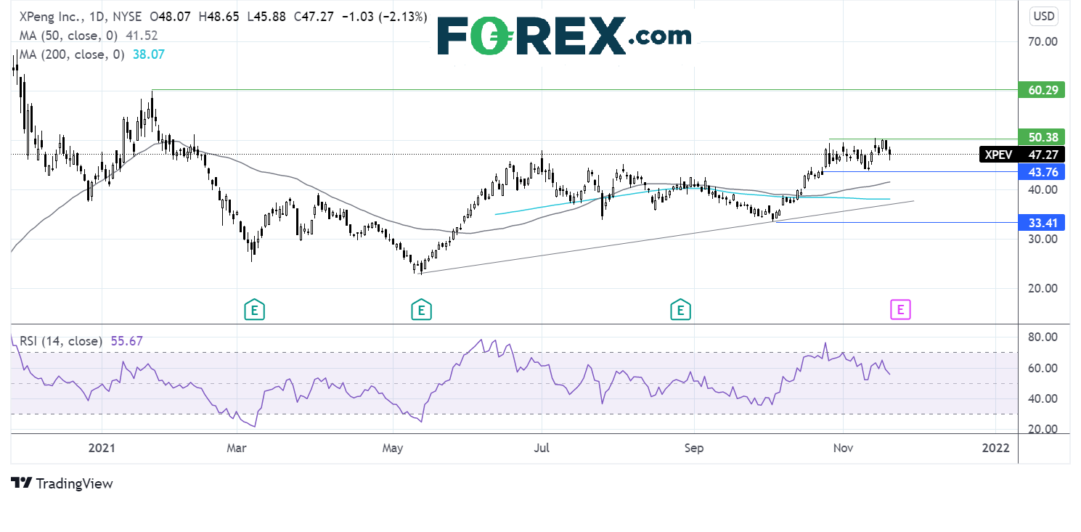Viewport: 1081px width, 532px height.
Task: Click the 2022 label on time axis
Action: [x=995, y=448]
